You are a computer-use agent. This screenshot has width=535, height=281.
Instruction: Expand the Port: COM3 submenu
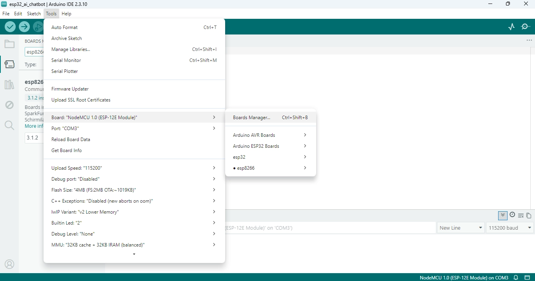(x=134, y=128)
